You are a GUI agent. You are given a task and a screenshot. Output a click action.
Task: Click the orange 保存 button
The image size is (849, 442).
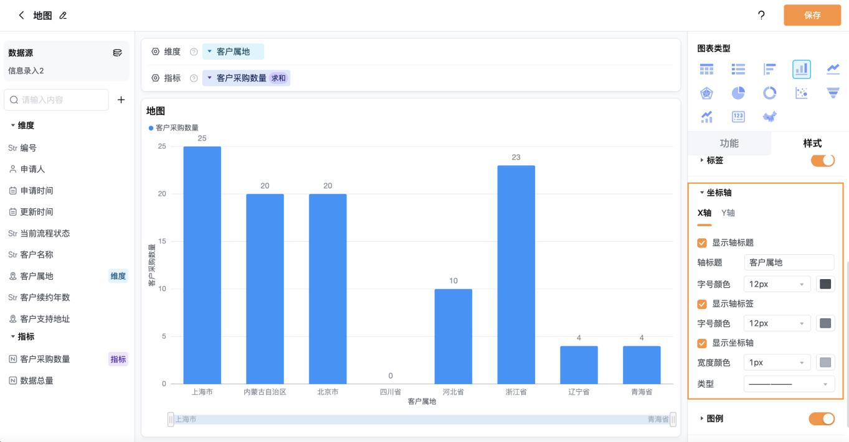point(812,16)
